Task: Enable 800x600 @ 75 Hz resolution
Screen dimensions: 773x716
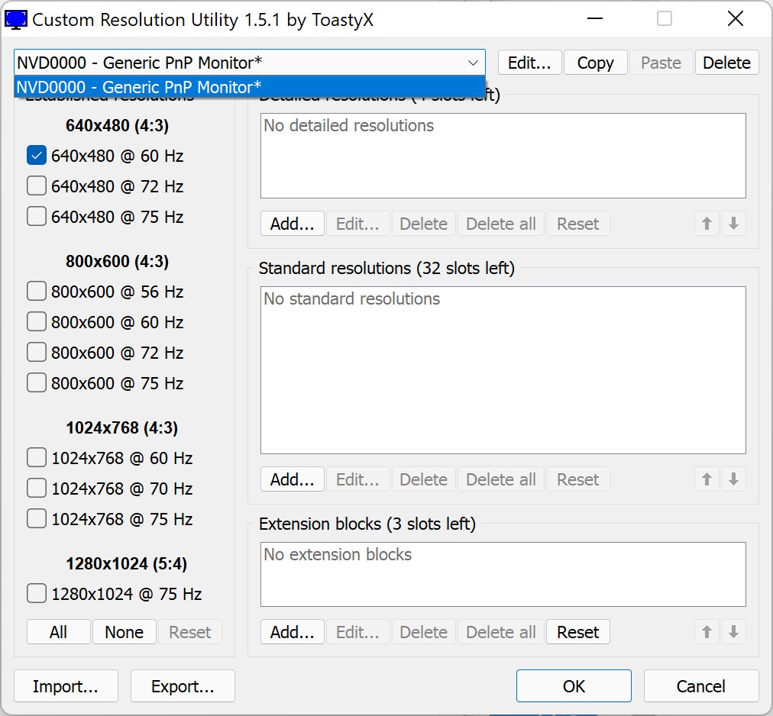Action: tap(37, 383)
